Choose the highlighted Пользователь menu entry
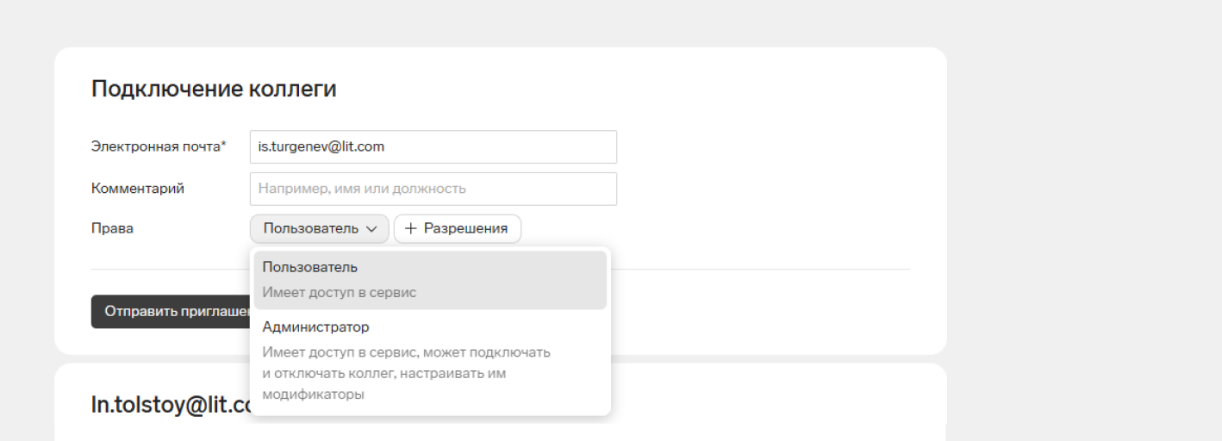Image resolution: width=1222 pixels, height=441 pixels. [431, 280]
